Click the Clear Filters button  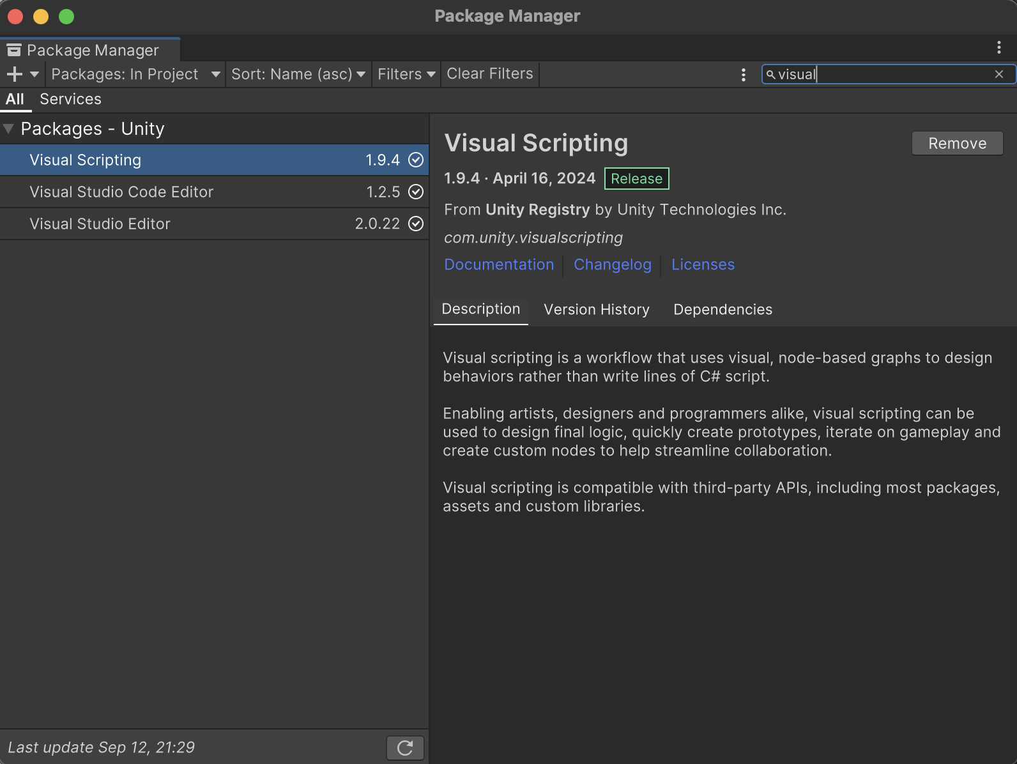pos(490,74)
